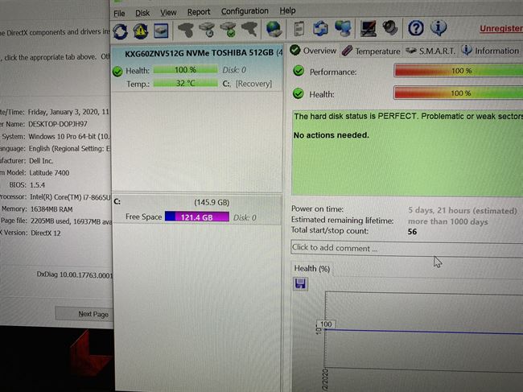Click the 100 marker on health graph

326,324
